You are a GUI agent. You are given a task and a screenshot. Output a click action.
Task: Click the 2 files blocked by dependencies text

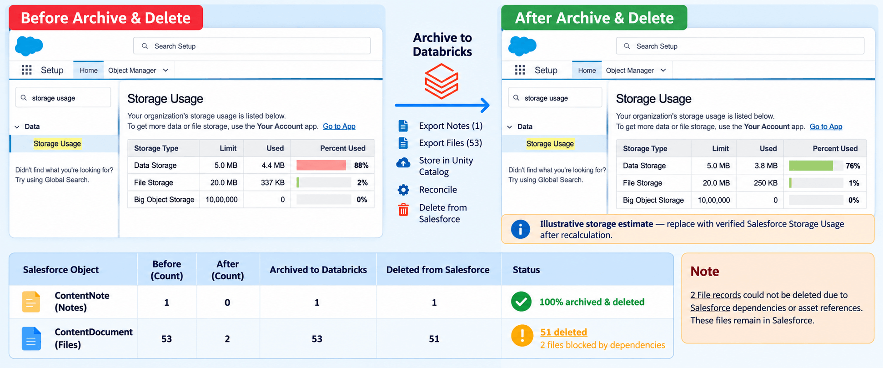[x=602, y=345]
